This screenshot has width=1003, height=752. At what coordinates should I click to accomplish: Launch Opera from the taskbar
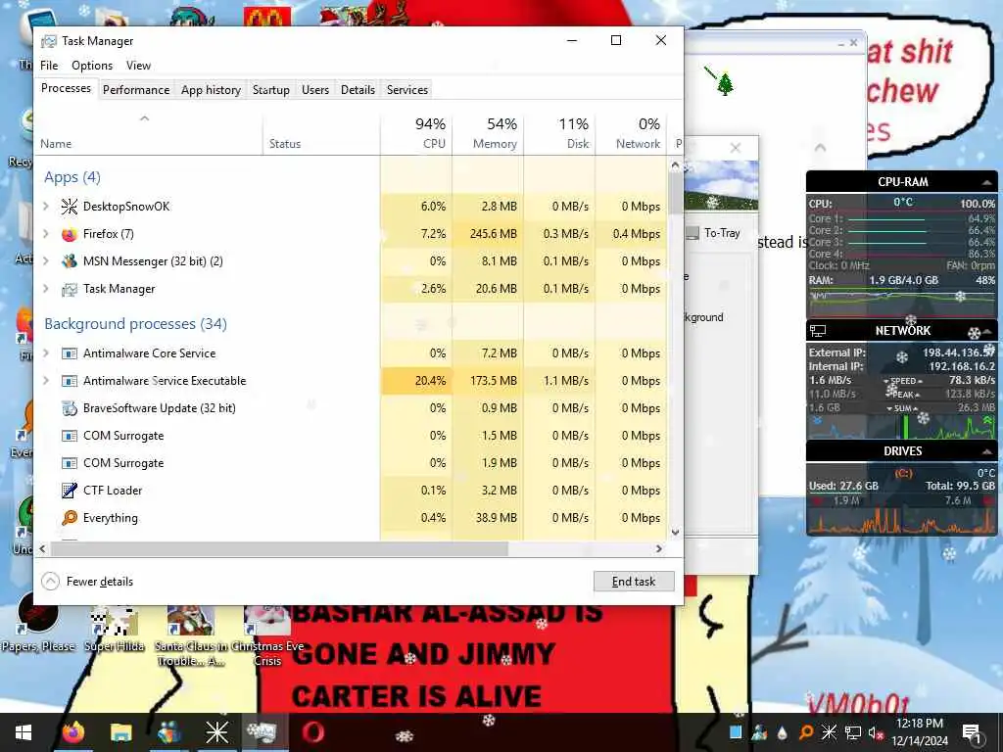[312, 732]
